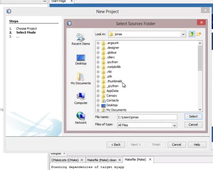Expand the AppData folder
Viewport: 213px width, 170px height.
pos(98,91)
